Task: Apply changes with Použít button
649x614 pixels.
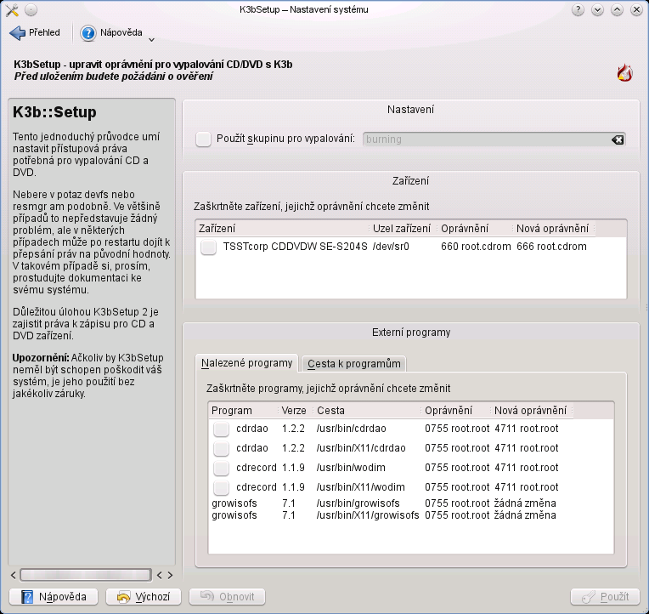Action: (605, 597)
